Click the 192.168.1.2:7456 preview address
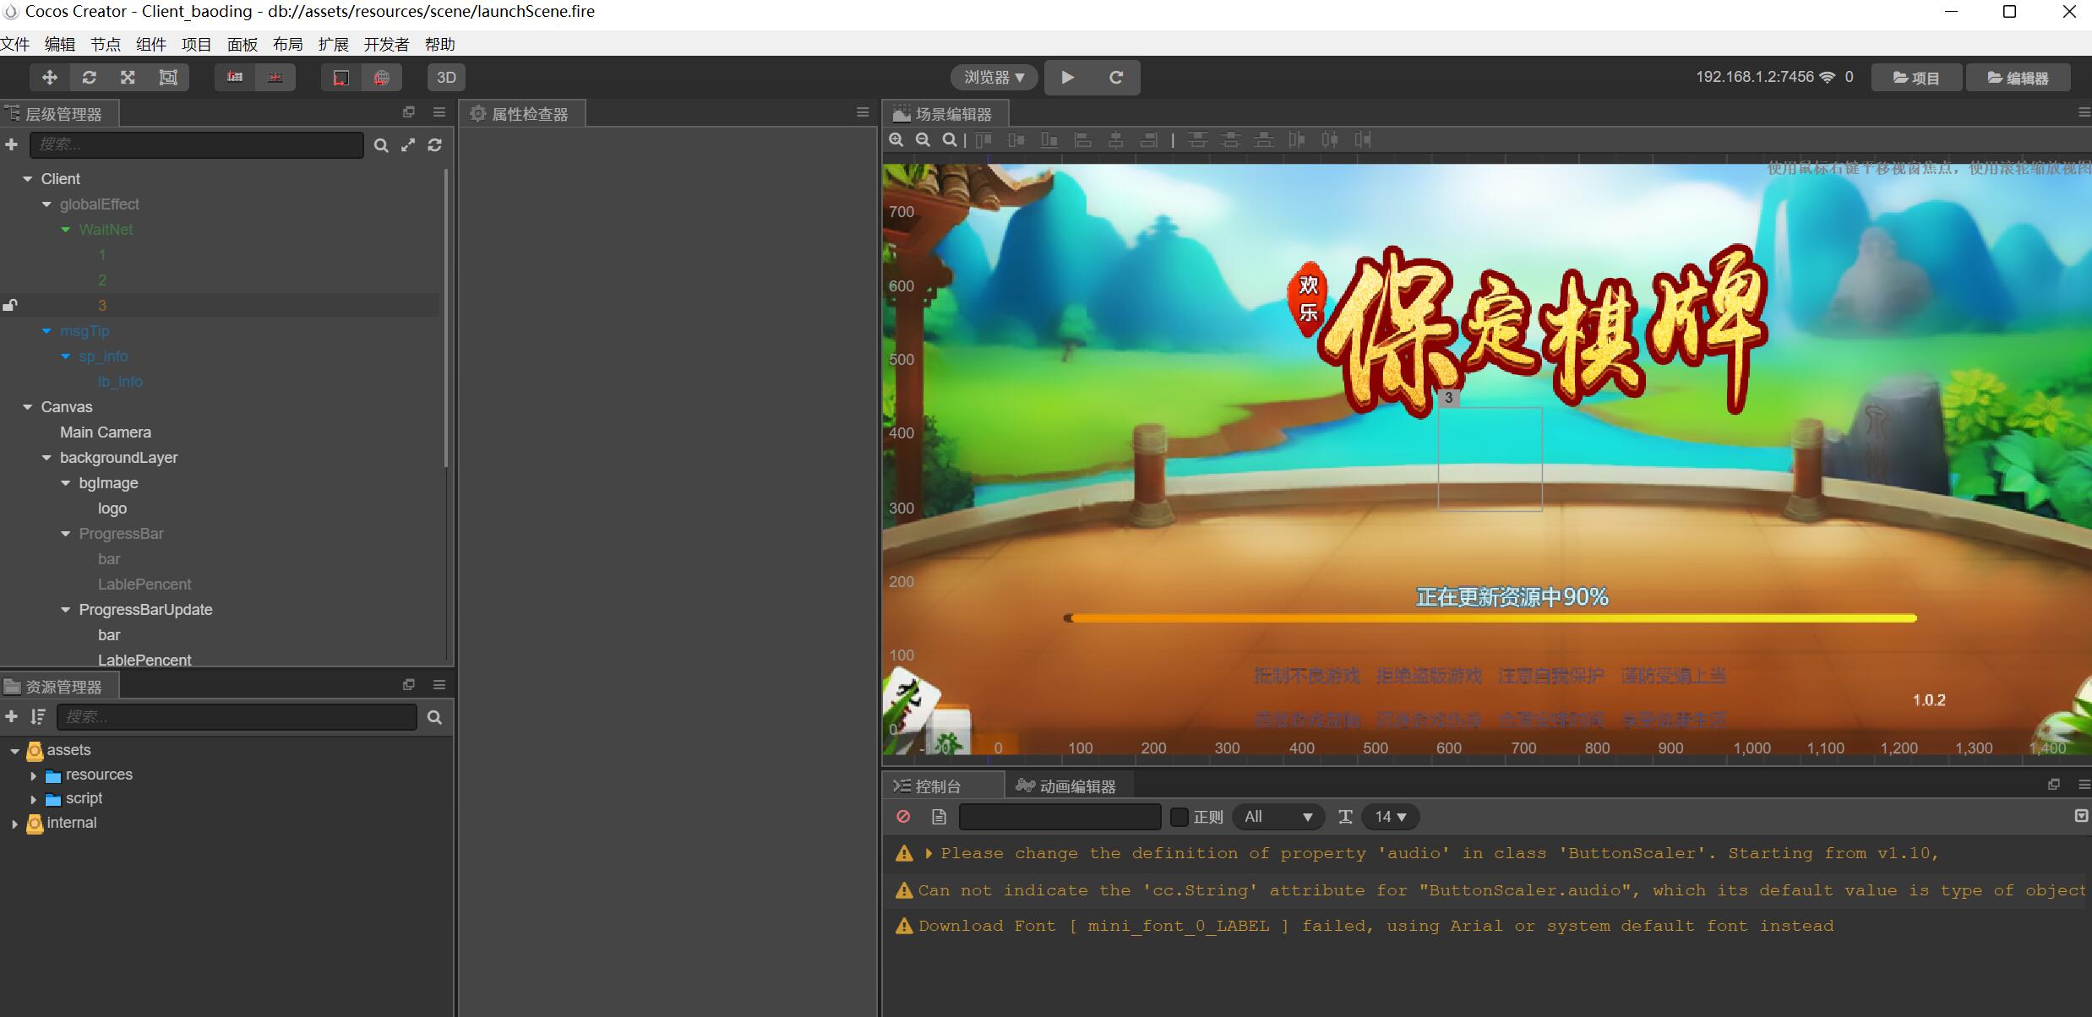Screen dimensions: 2092x1017 pos(1755,77)
